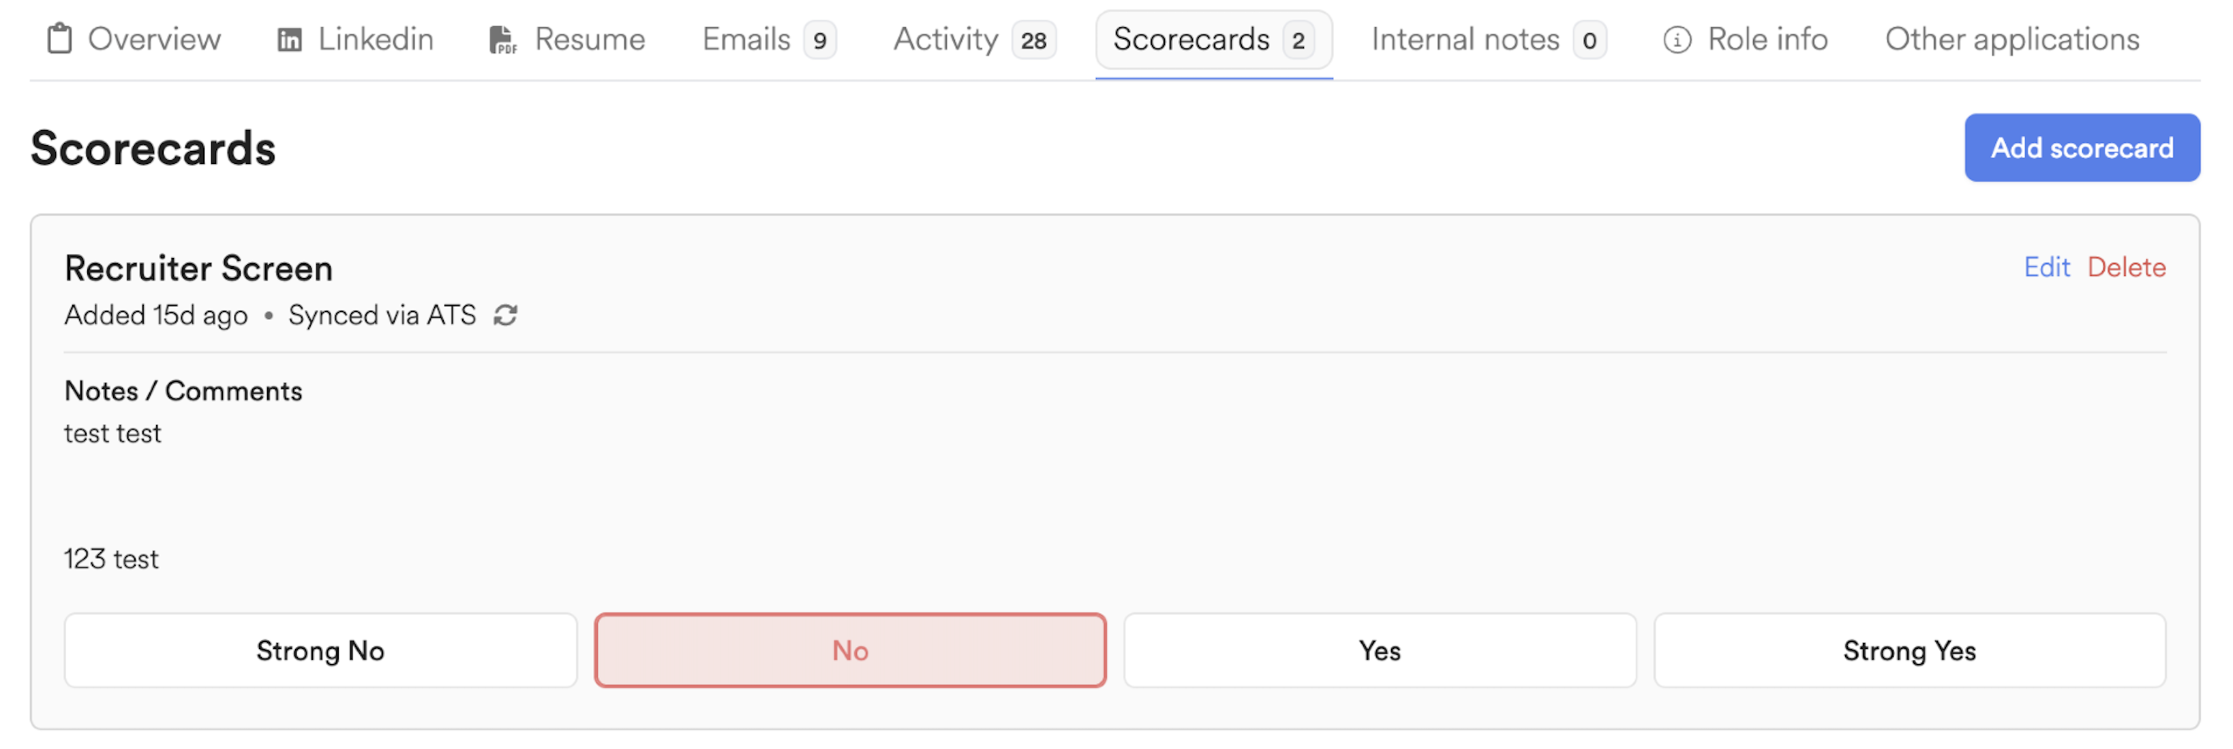Click the LinkedIn logo icon
This screenshot has height=749, width=2233.
(290, 39)
